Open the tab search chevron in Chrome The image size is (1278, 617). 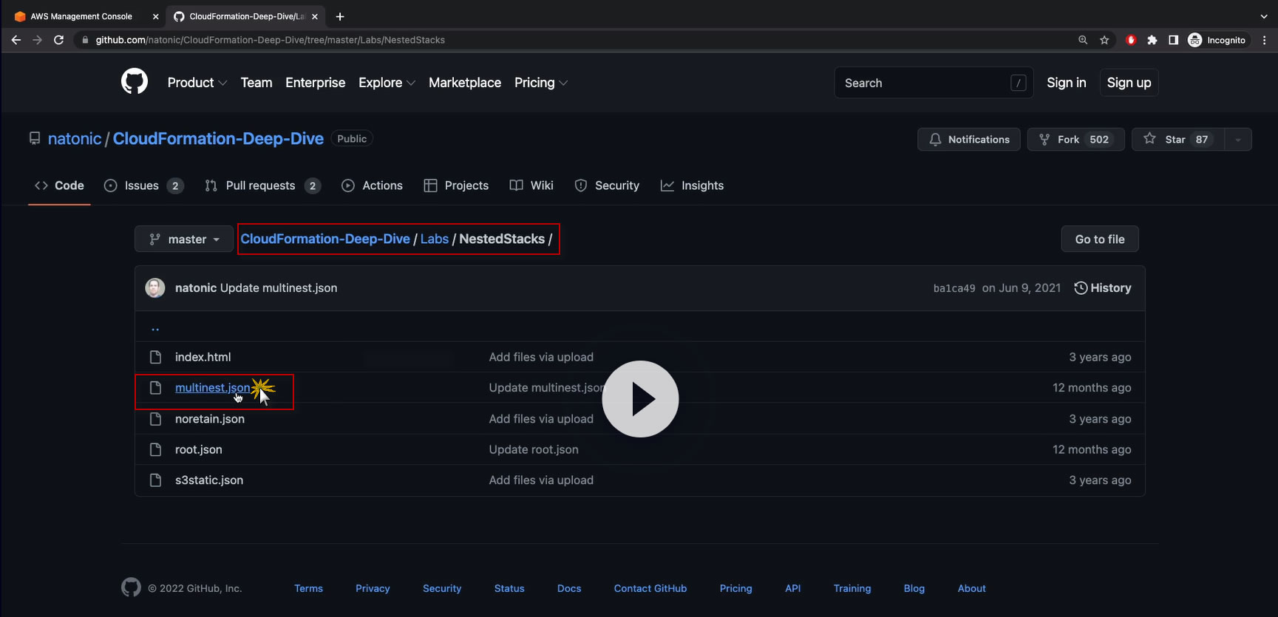1264,16
